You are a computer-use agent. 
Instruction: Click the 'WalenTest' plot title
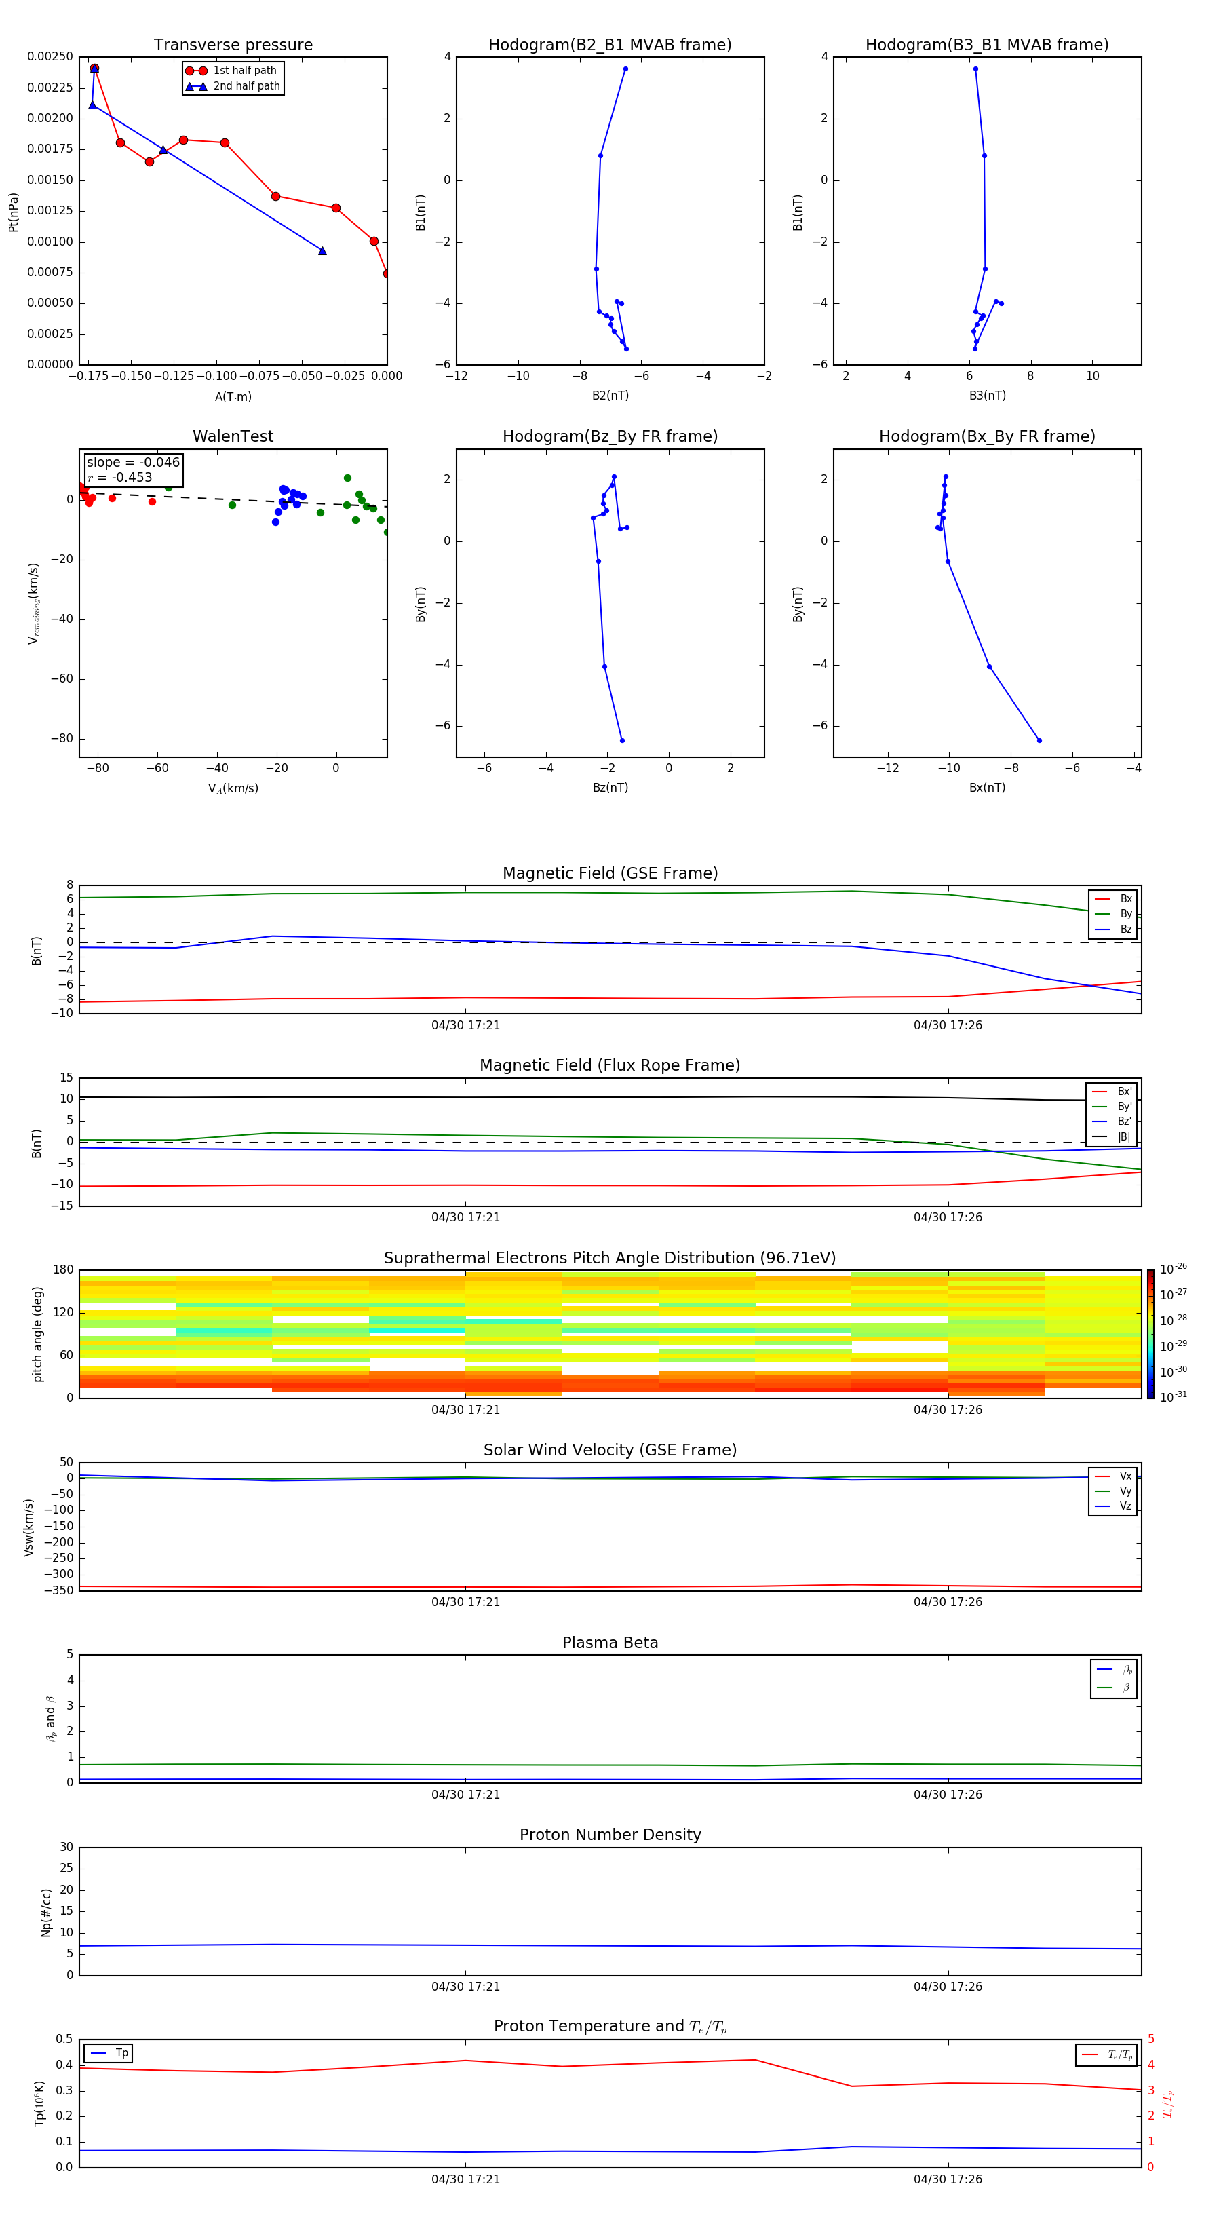[233, 436]
